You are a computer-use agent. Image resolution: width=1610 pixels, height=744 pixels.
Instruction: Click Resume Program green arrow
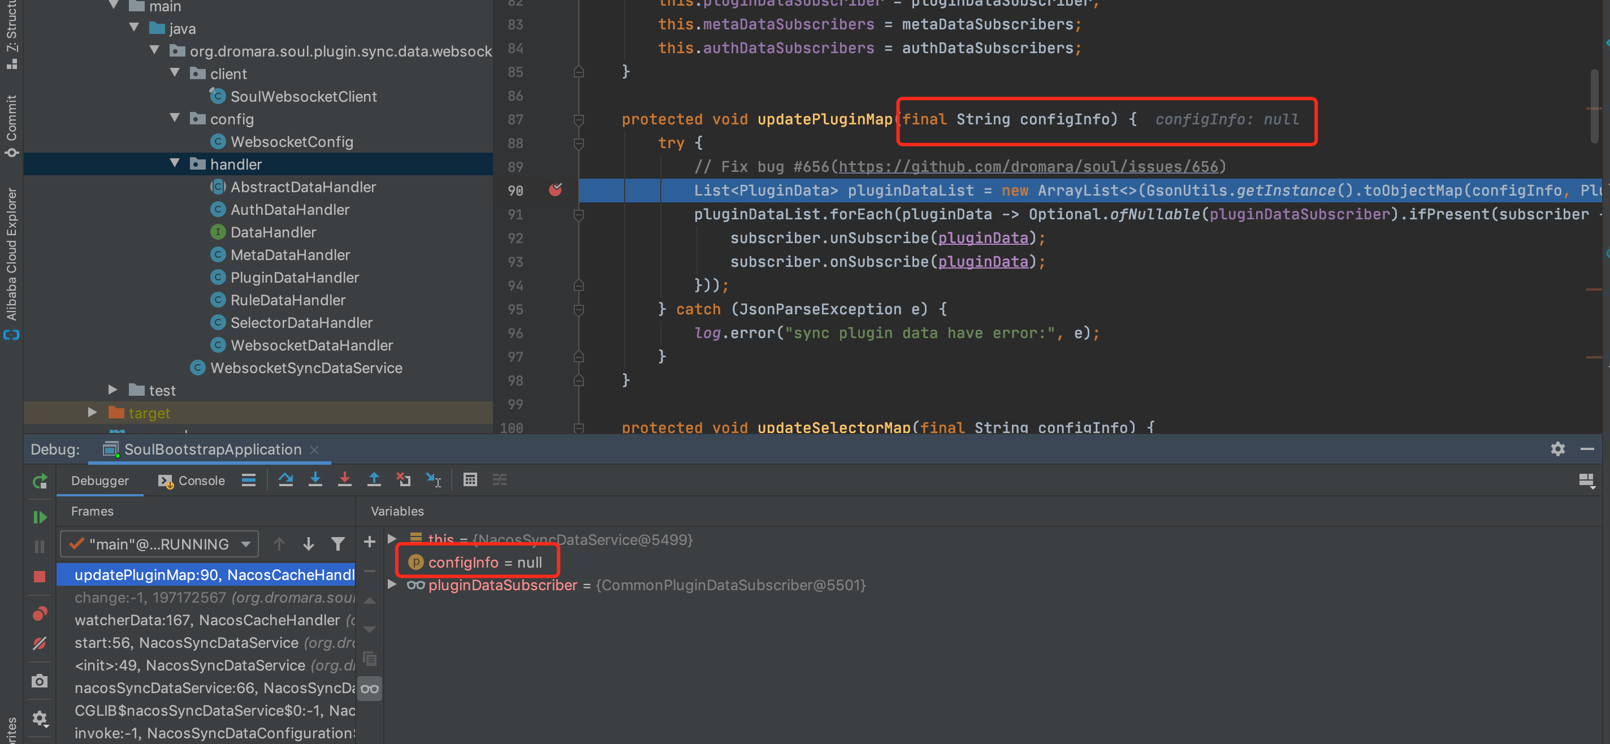pos(40,517)
